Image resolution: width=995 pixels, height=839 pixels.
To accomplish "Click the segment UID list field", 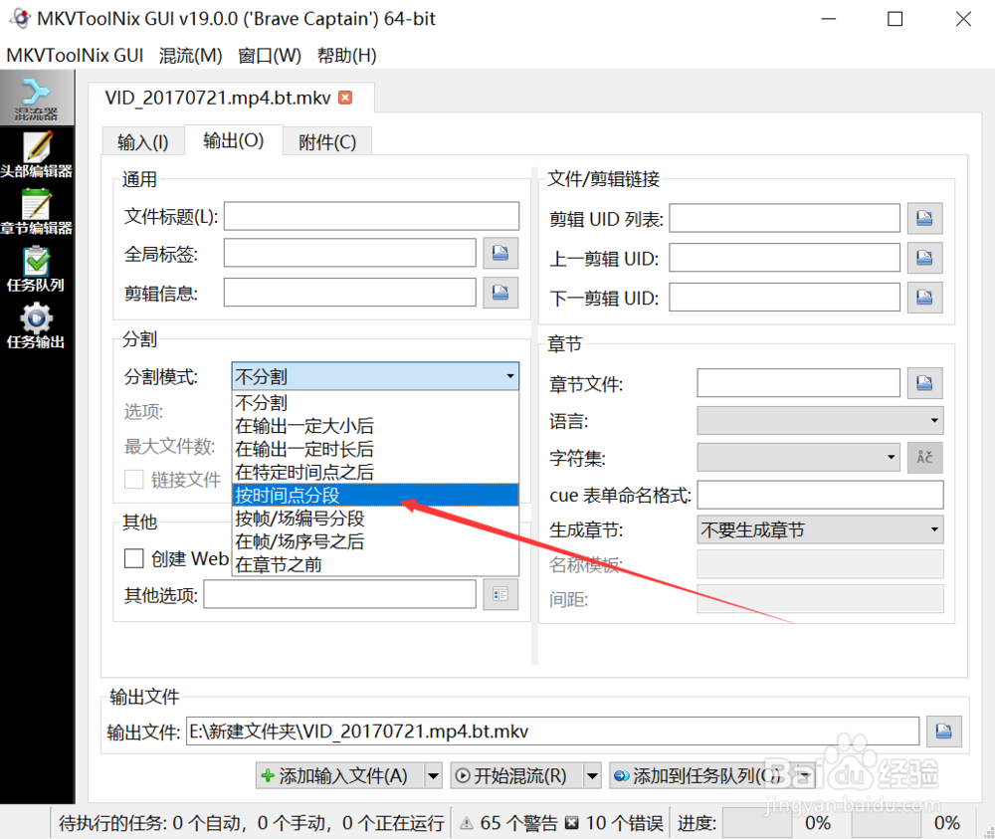I will [784, 218].
